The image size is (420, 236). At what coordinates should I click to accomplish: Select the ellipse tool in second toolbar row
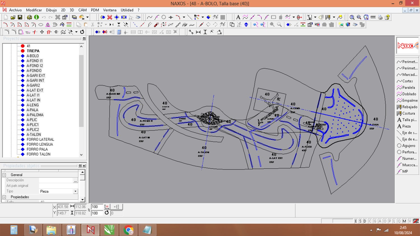coord(41,25)
